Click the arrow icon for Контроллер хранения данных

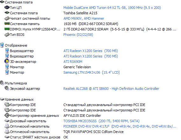coord(7,116)
